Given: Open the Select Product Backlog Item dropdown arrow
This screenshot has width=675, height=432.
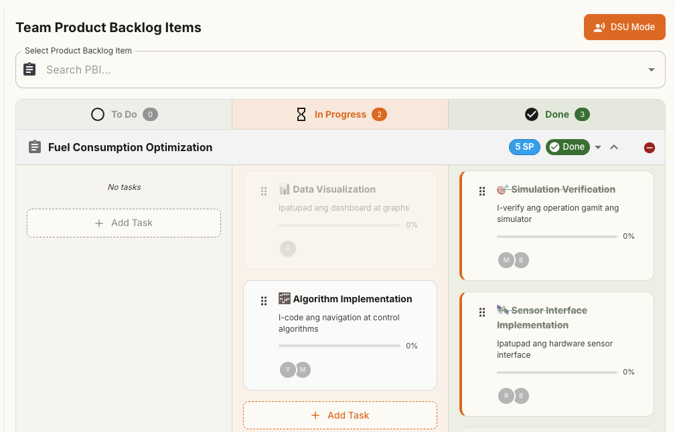Looking at the screenshot, I should point(651,70).
